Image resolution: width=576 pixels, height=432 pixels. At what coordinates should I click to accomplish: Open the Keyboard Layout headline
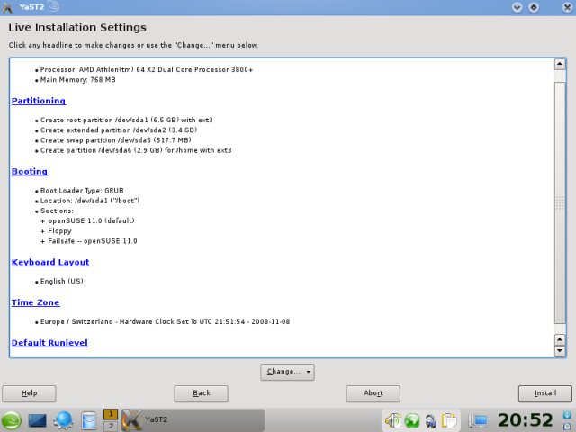50,262
